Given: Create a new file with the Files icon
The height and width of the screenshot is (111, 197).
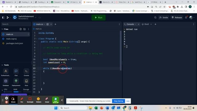Looking at the screenshot, I should (x=21, y=29).
